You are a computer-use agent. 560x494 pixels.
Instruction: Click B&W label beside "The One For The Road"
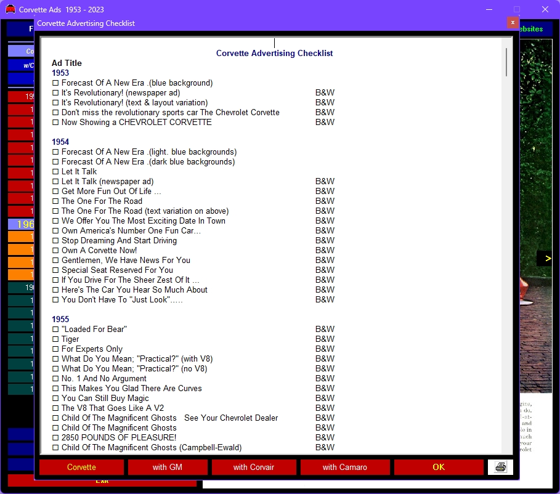click(x=325, y=201)
